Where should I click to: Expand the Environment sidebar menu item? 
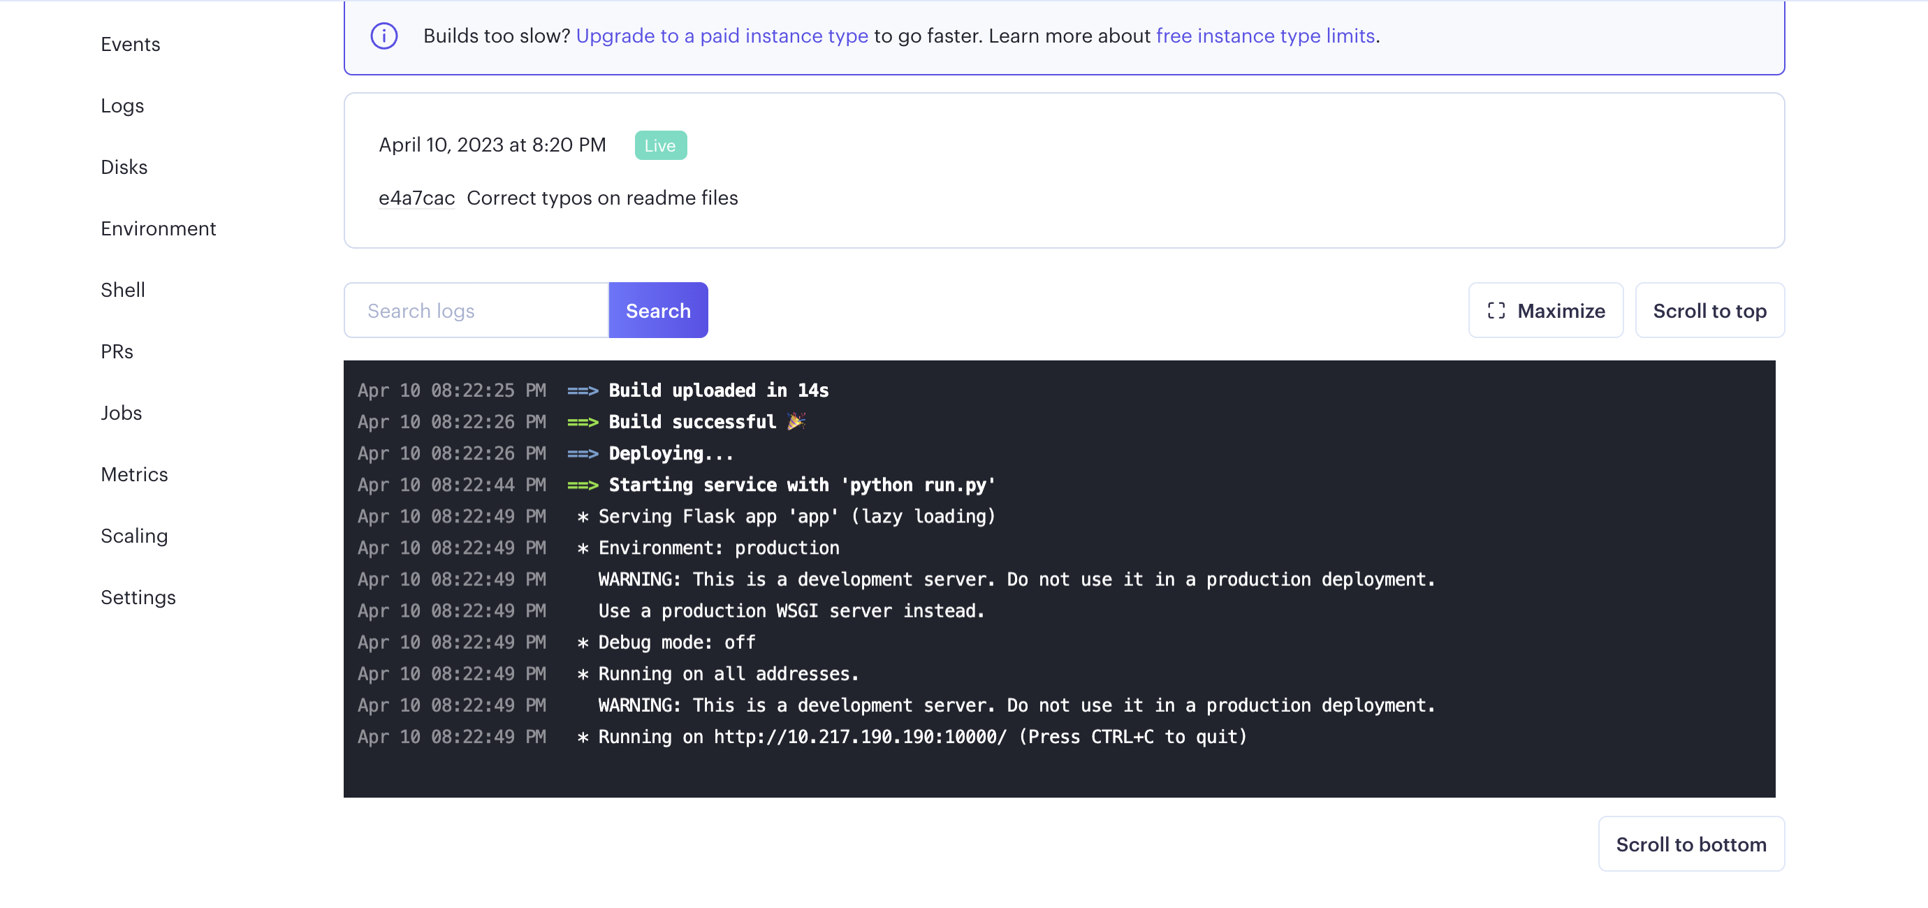(157, 227)
